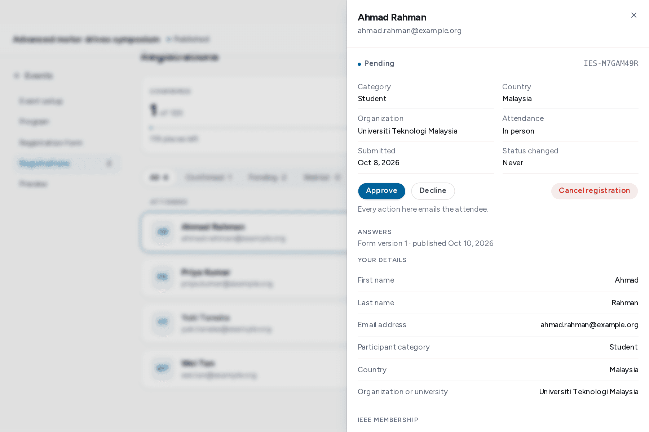Click the 'Every action here emails the attendee' note
The height and width of the screenshot is (432, 649).
tap(423, 209)
